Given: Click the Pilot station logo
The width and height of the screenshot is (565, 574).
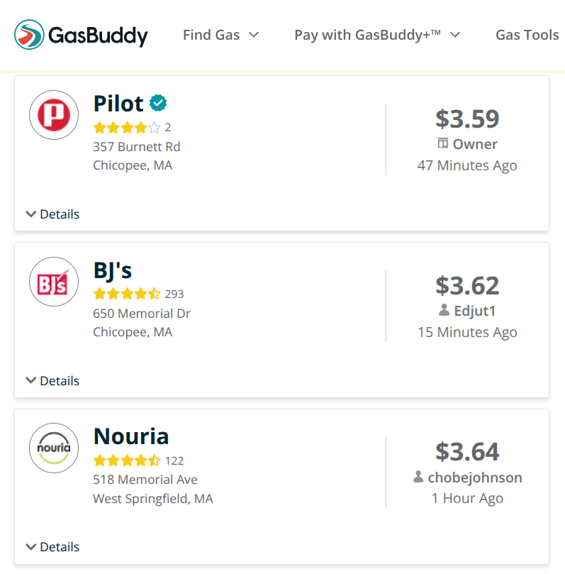Looking at the screenshot, I should coord(54,115).
